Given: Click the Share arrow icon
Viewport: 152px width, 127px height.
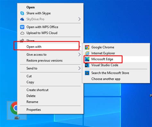Looking at the screenshot, I should tap(22, 40).
